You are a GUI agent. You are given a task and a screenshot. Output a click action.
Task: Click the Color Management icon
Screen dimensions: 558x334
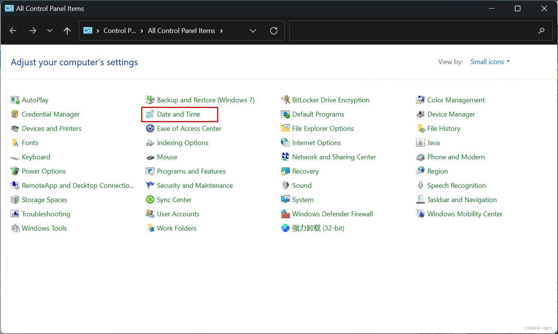421,100
